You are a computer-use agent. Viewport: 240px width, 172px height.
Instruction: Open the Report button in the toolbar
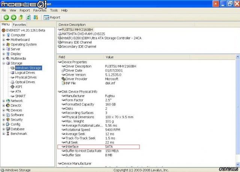point(52,18)
